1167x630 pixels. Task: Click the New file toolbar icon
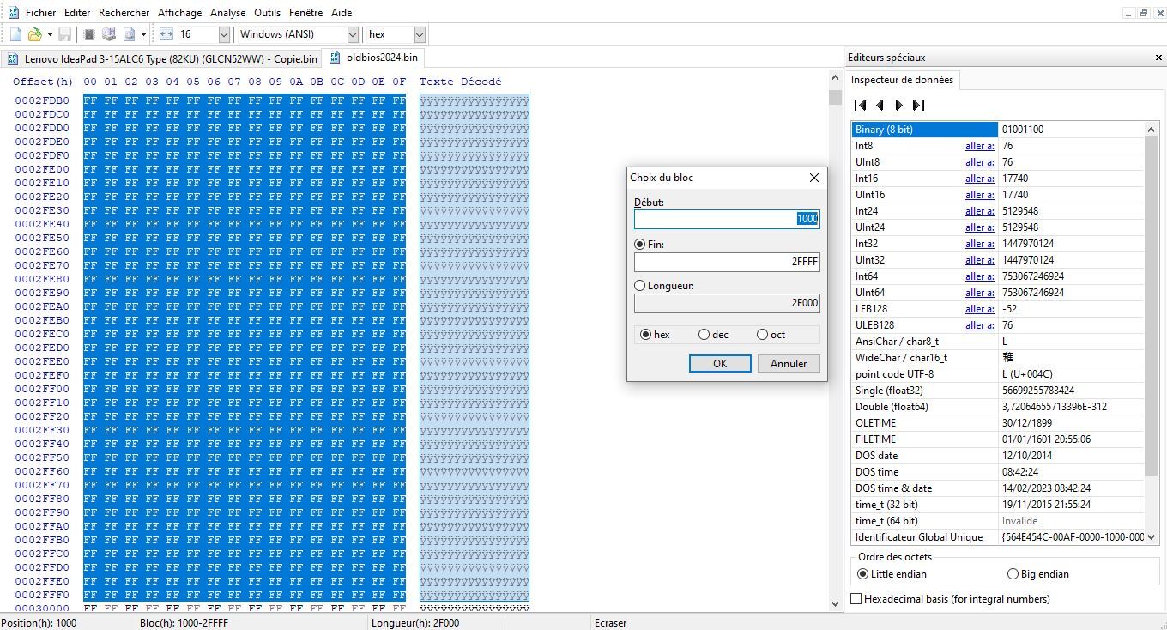pyautogui.click(x=15, y=34)
